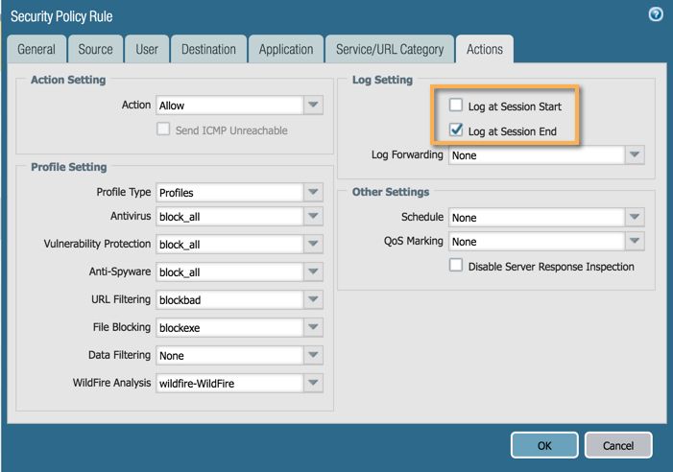Expand the URL Filtering dropdown

(314, 300)
